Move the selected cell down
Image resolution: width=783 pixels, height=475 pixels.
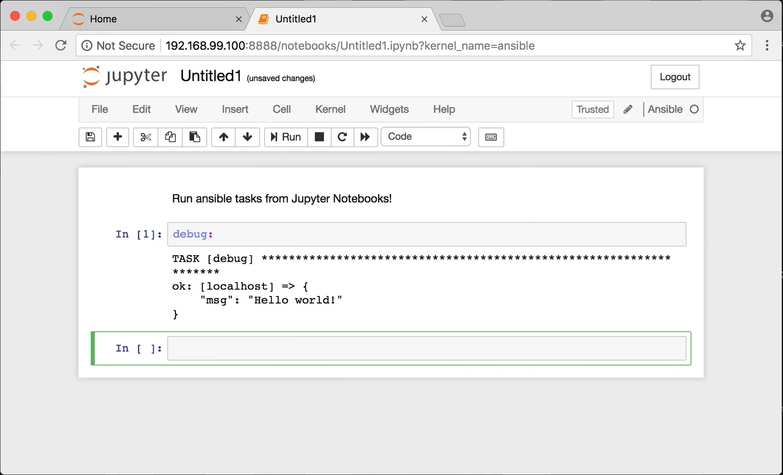point(247,137)
